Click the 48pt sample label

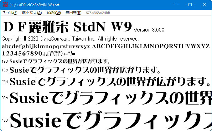(x=5, y=120)
